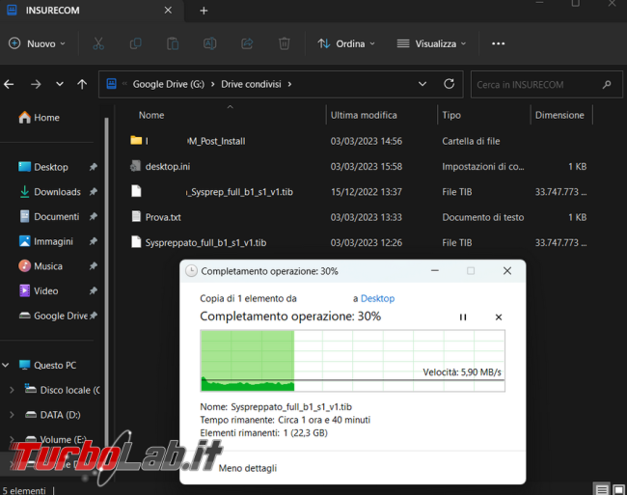Go up one folder level arrow
Viewport: 627px width, 495px height.
click(x=82, y=84)
